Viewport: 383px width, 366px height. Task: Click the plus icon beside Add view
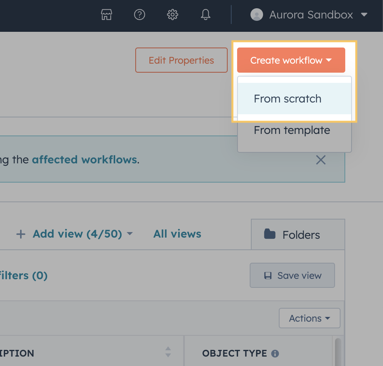[x=21, y=234]
